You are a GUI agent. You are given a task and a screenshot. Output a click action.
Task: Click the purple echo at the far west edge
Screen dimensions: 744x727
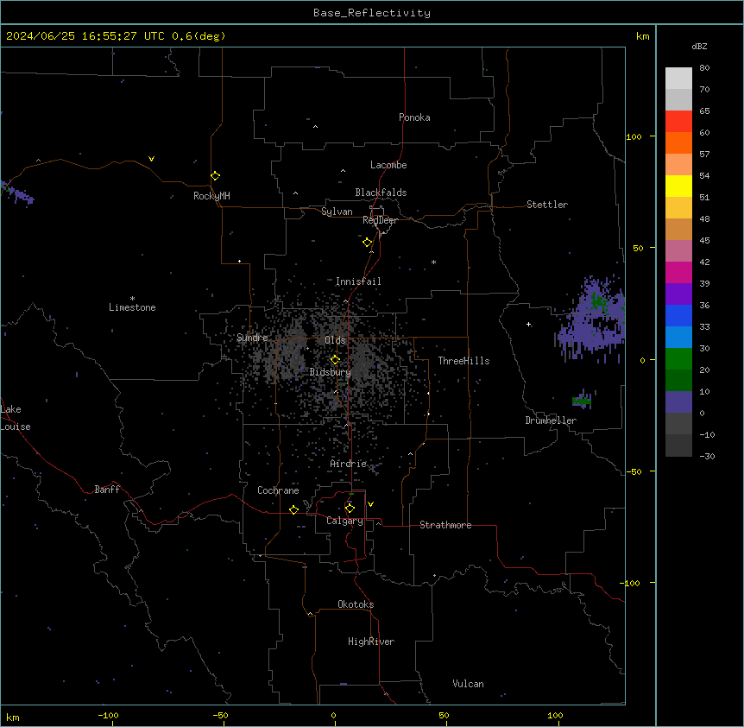17,193
